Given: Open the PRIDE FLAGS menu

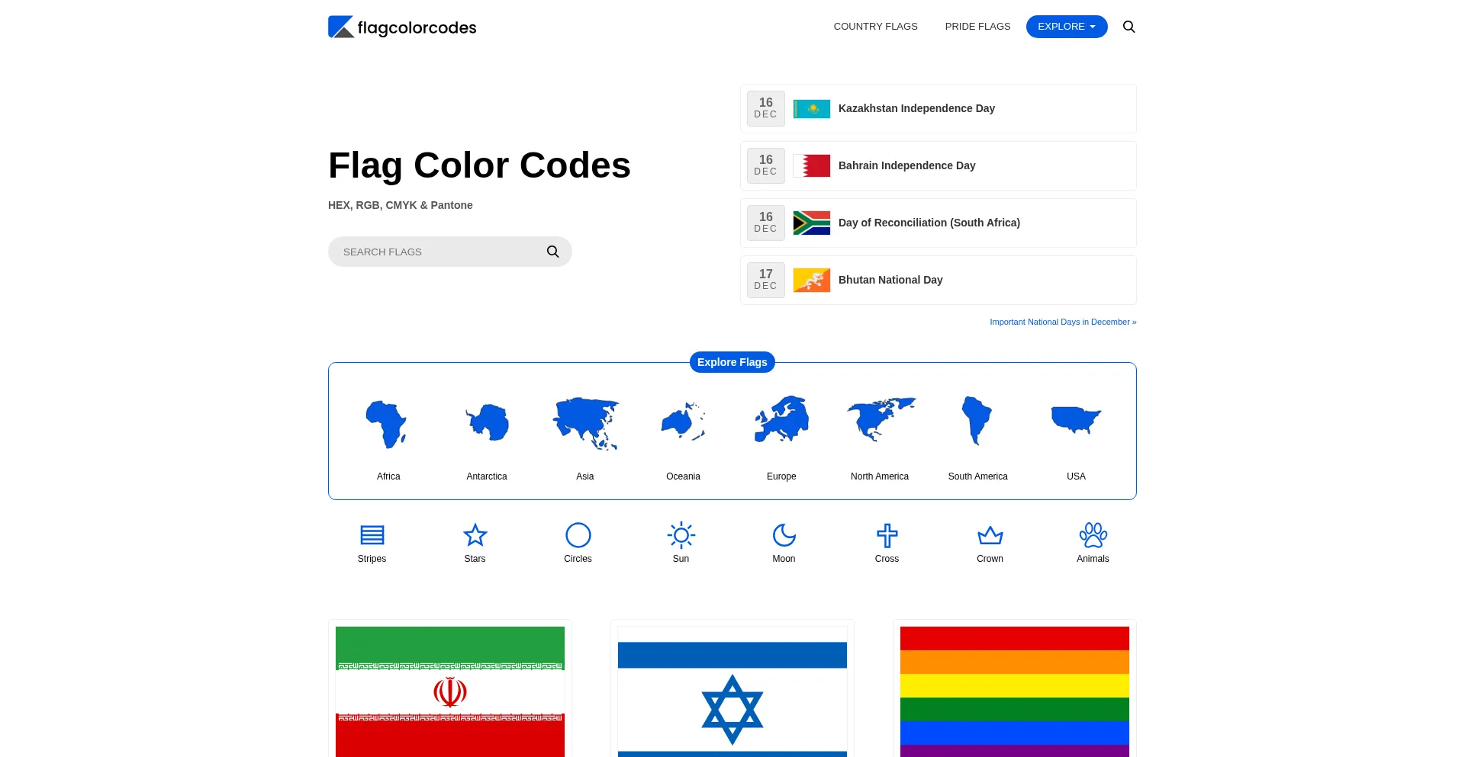Looking at the screenshot, I should click(977, 26).
